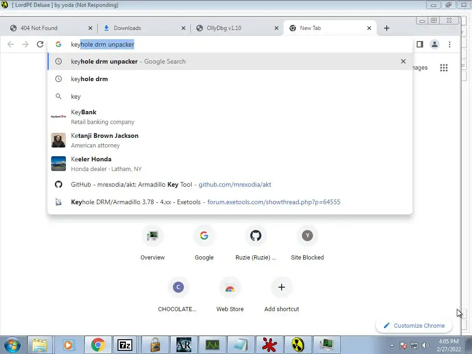Open the notepad taskbar app

click(x=241, y=345)
